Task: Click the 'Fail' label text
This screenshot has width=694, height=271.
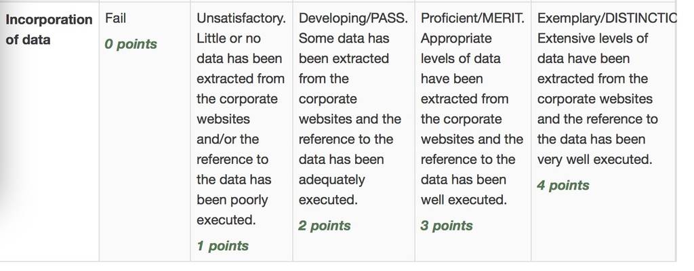Action: point(115,18)
